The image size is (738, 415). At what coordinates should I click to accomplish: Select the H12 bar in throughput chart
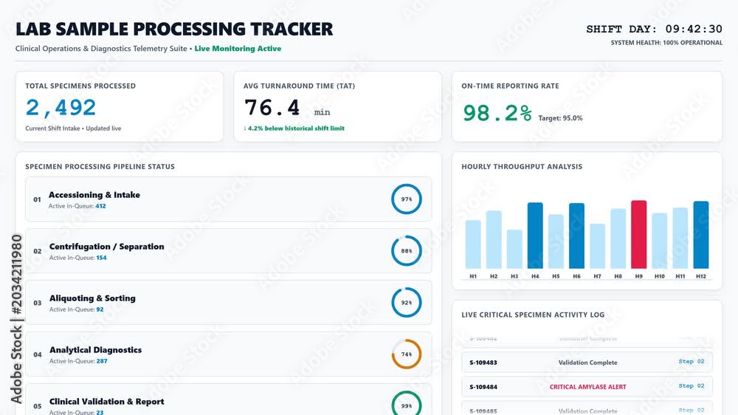pyautogui.click(x=701, y=235)
